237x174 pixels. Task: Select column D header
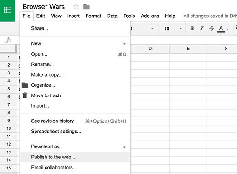click(x=150, y=49)
